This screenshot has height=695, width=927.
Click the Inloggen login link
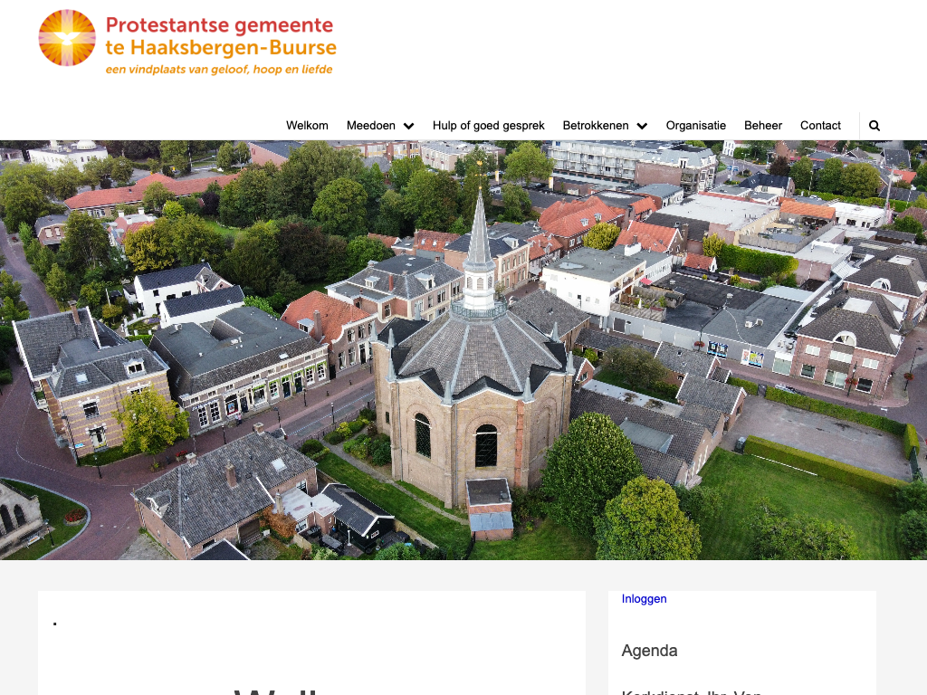click(644, 599)
